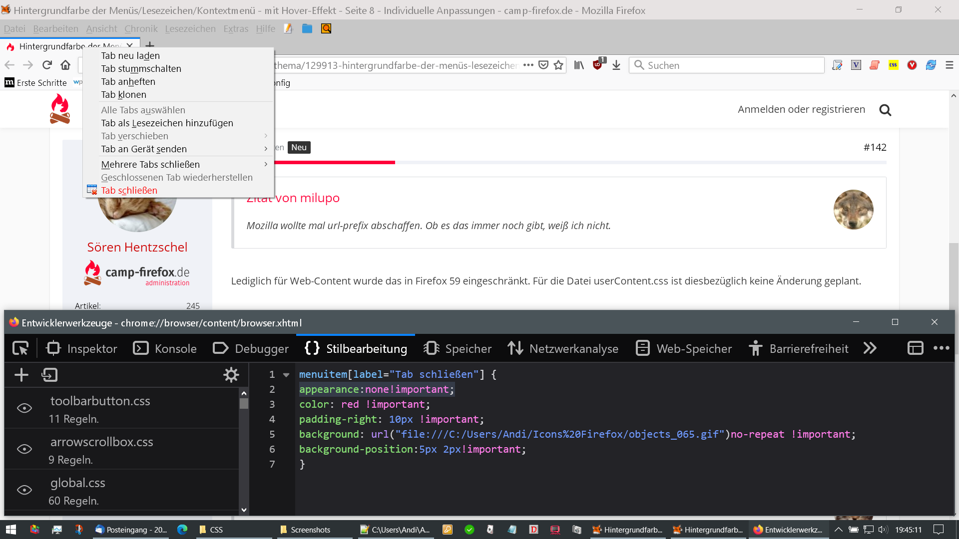The image size is (959, 539).
Task: Create new stylesheet with plus icon
Action: [x=21, y=375]
